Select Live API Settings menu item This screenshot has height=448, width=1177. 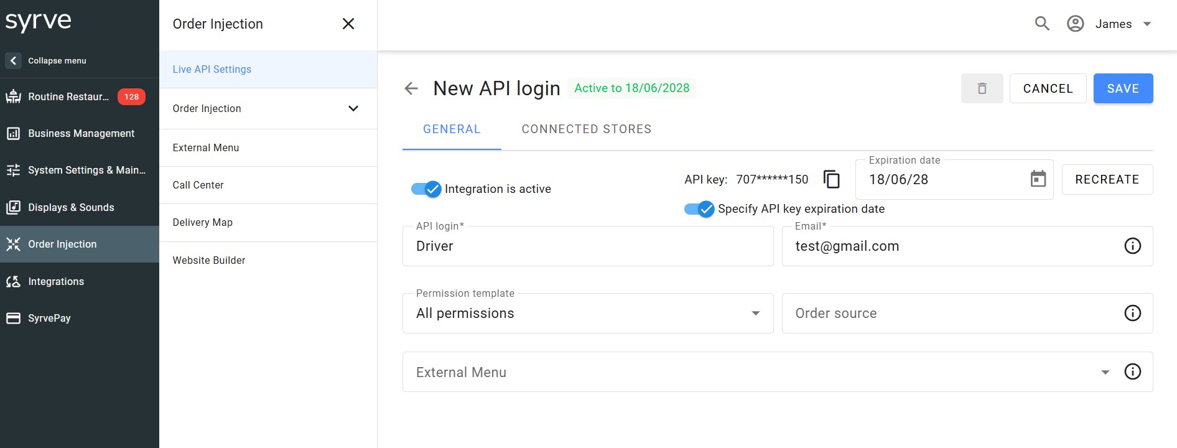coord(268,69)
